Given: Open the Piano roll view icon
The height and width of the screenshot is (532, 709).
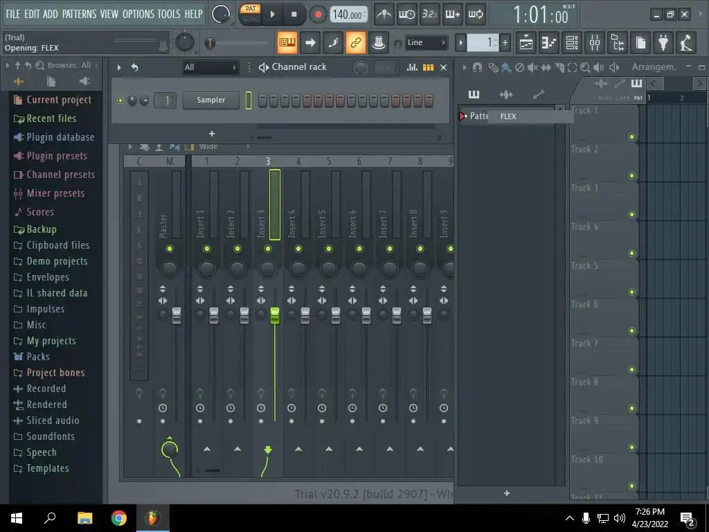Looking at the screenshot, I should [549, 42].
